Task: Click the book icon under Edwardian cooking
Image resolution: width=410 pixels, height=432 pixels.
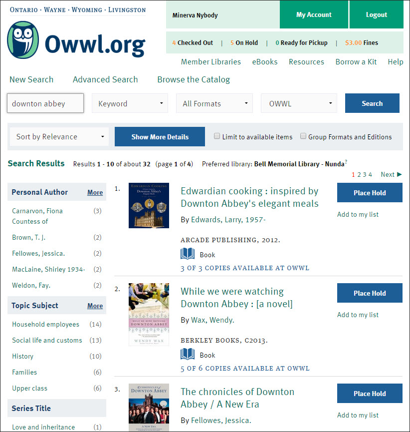Action: click(x=188, y=254)
